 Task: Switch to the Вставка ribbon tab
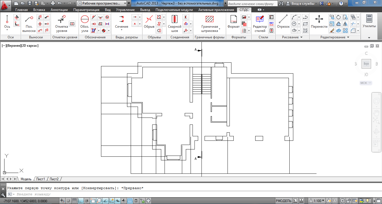pyautogui.click(x=39, y=10)
